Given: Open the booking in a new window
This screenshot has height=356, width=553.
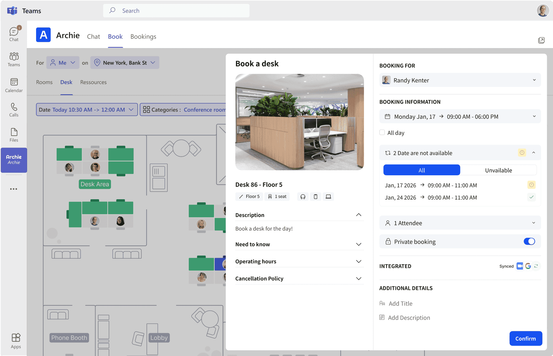Looking at the screenshot, I should pyautogui.click(x=541, y=40).
